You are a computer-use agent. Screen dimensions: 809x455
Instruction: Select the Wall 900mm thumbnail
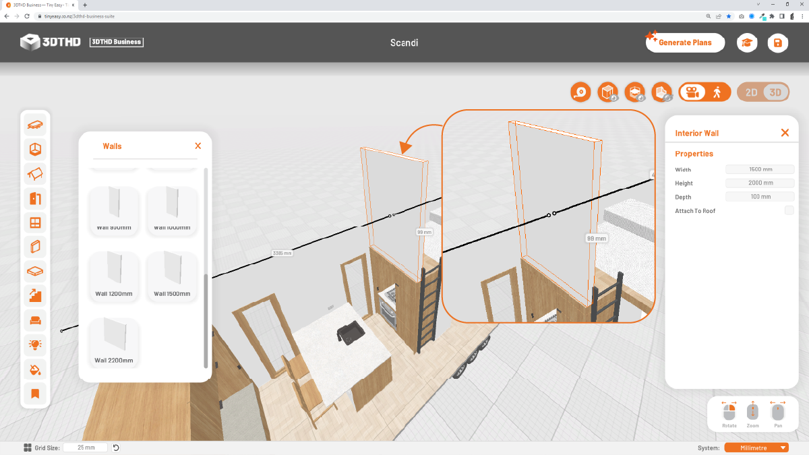click(114, 211)
